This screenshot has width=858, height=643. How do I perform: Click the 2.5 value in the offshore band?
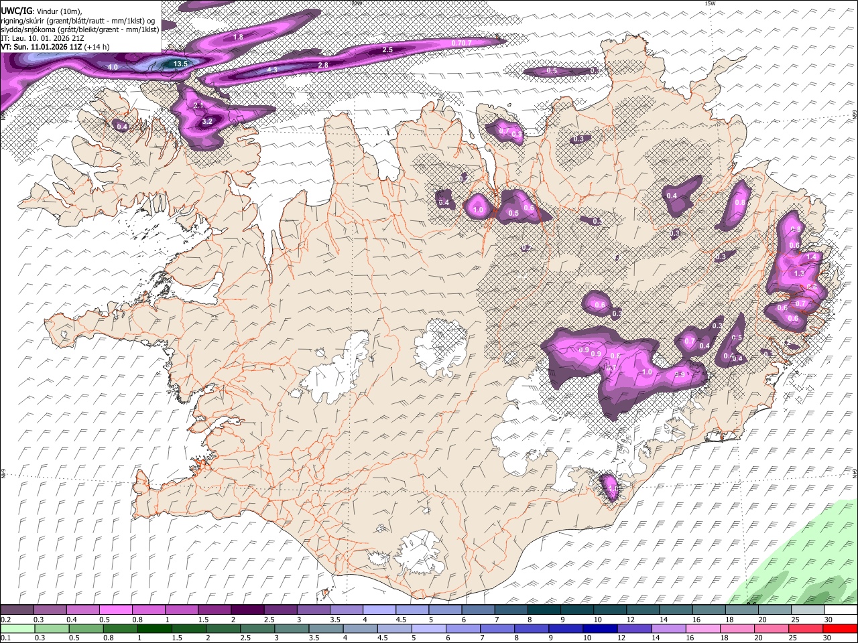(x=387, y=50)
